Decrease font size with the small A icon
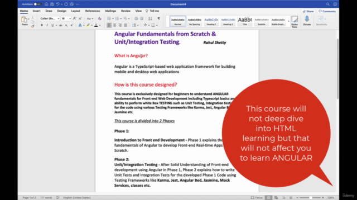This screenshot has height=200, width=357. 80,18
